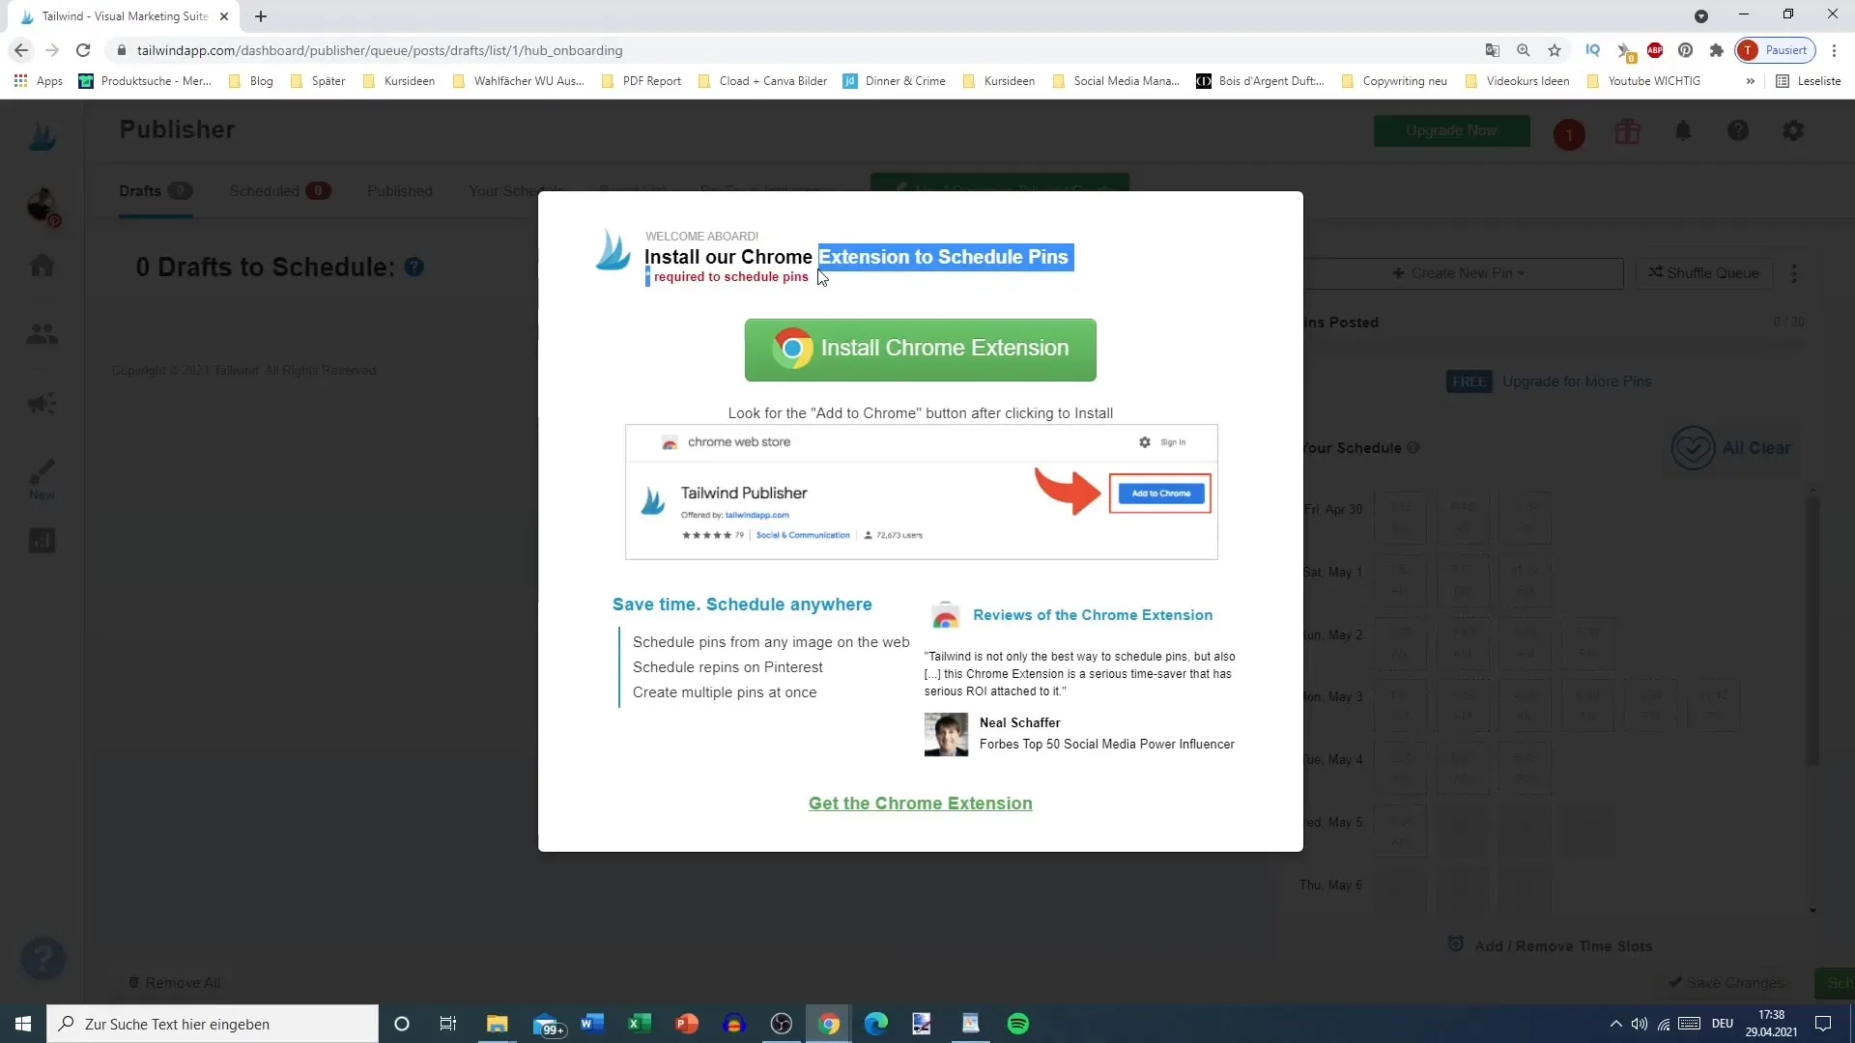Open the notifications bell icon
Image resolution: width=1855 pixels, height=1043 pixels.
click(1683, 131)
